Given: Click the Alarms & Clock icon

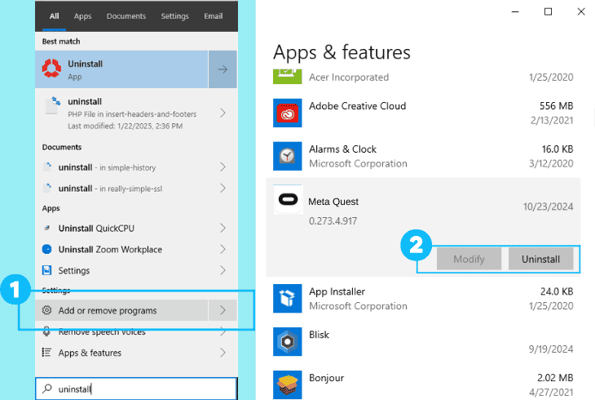Looking at the screenshot, I should click(287, 156).
